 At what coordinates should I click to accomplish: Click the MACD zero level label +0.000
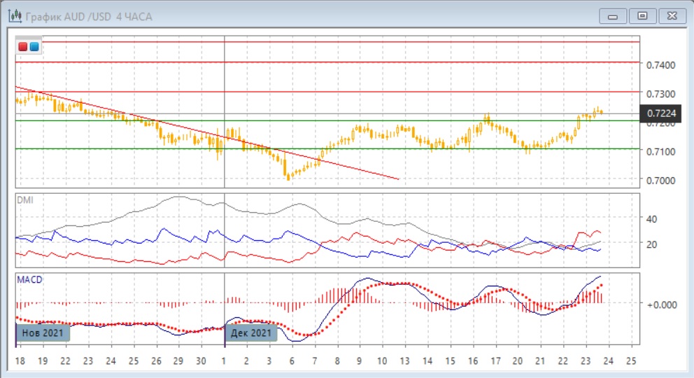[x=662, y=305]
